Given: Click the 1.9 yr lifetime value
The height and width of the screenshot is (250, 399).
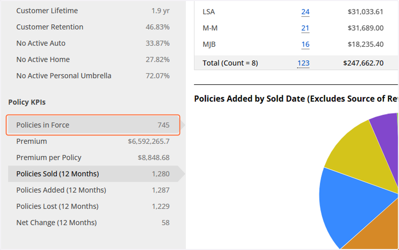Looking at the screenshot, I should click(x=160, y=11).
